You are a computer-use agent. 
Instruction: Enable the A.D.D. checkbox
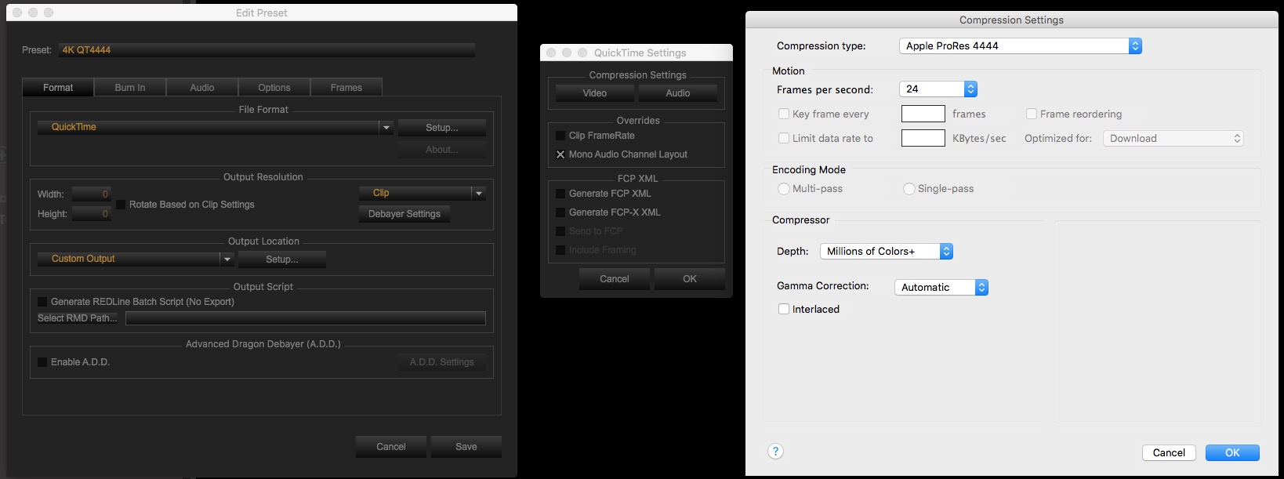[x=42, y=362]
